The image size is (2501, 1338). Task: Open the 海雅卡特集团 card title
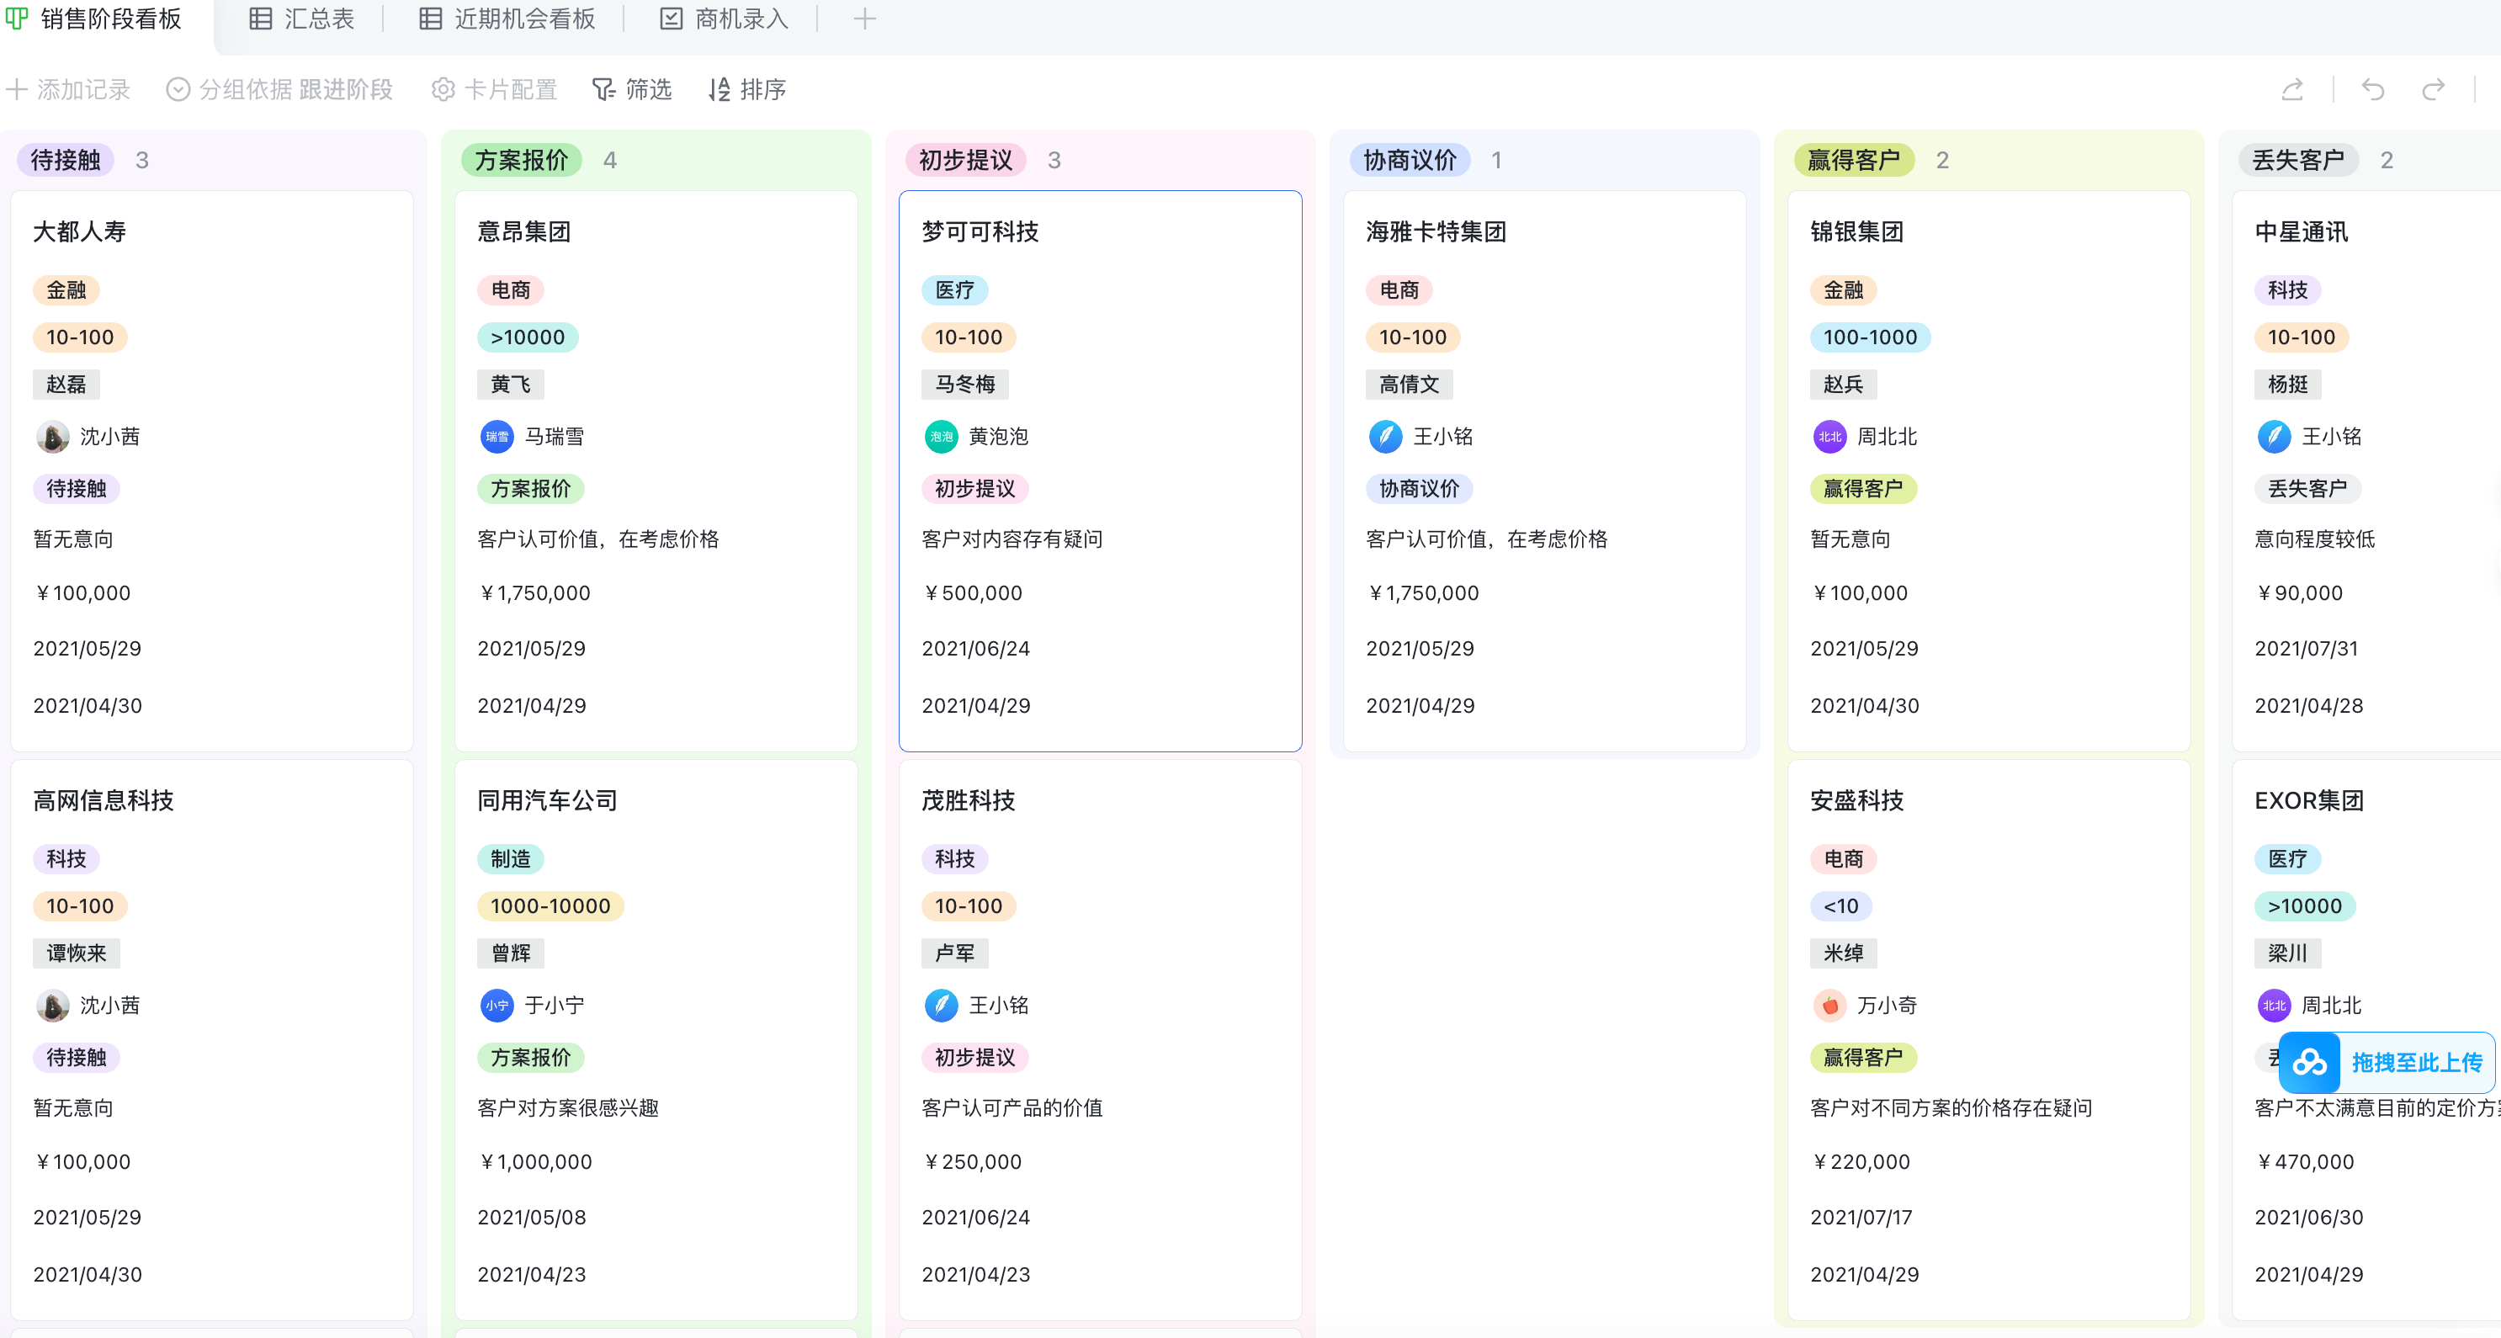(1435, 232)
